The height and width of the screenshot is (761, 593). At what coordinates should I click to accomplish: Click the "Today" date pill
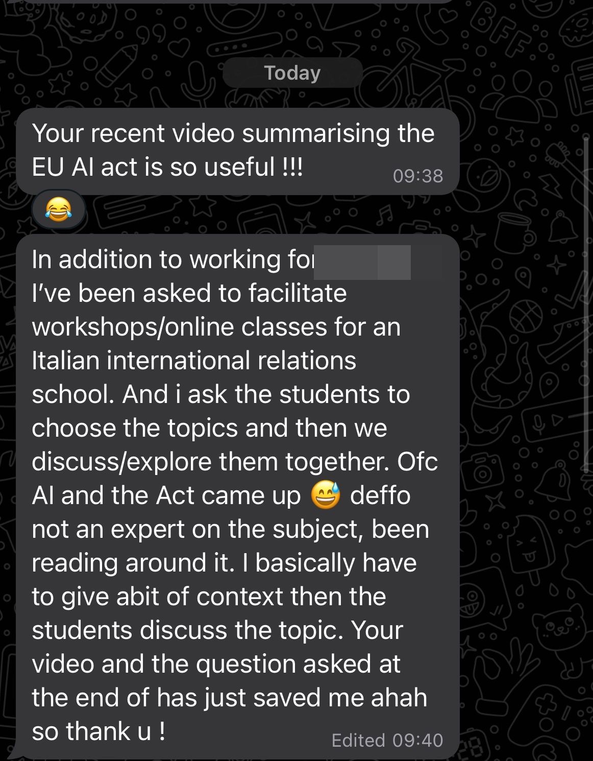point(292,73)
